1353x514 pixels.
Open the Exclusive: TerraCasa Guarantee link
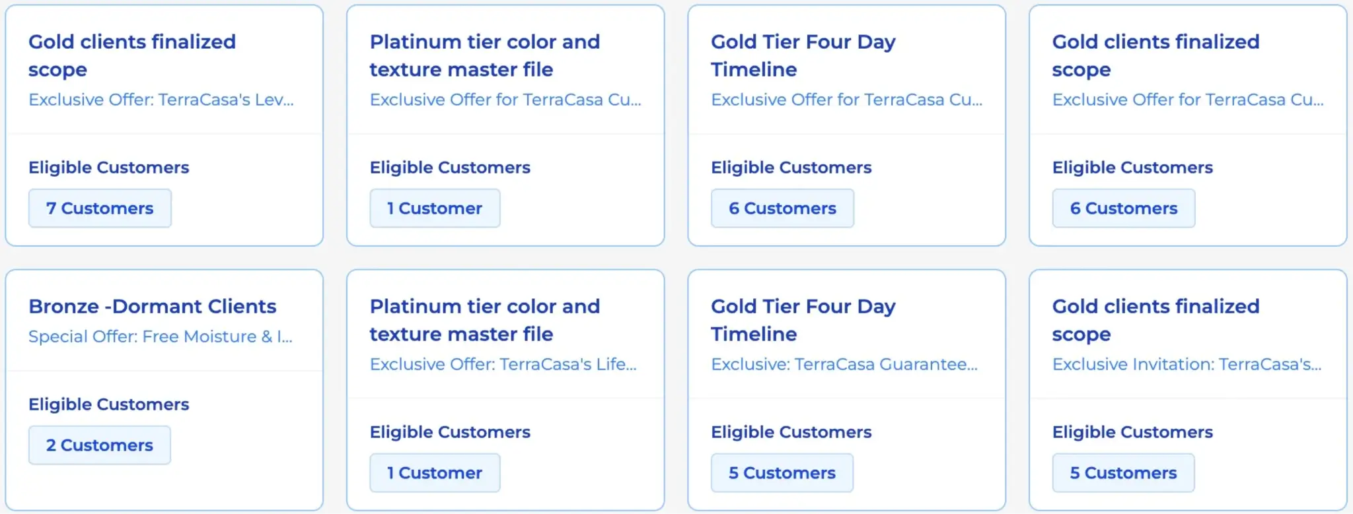pyautogui.click(x=844, y=364)
